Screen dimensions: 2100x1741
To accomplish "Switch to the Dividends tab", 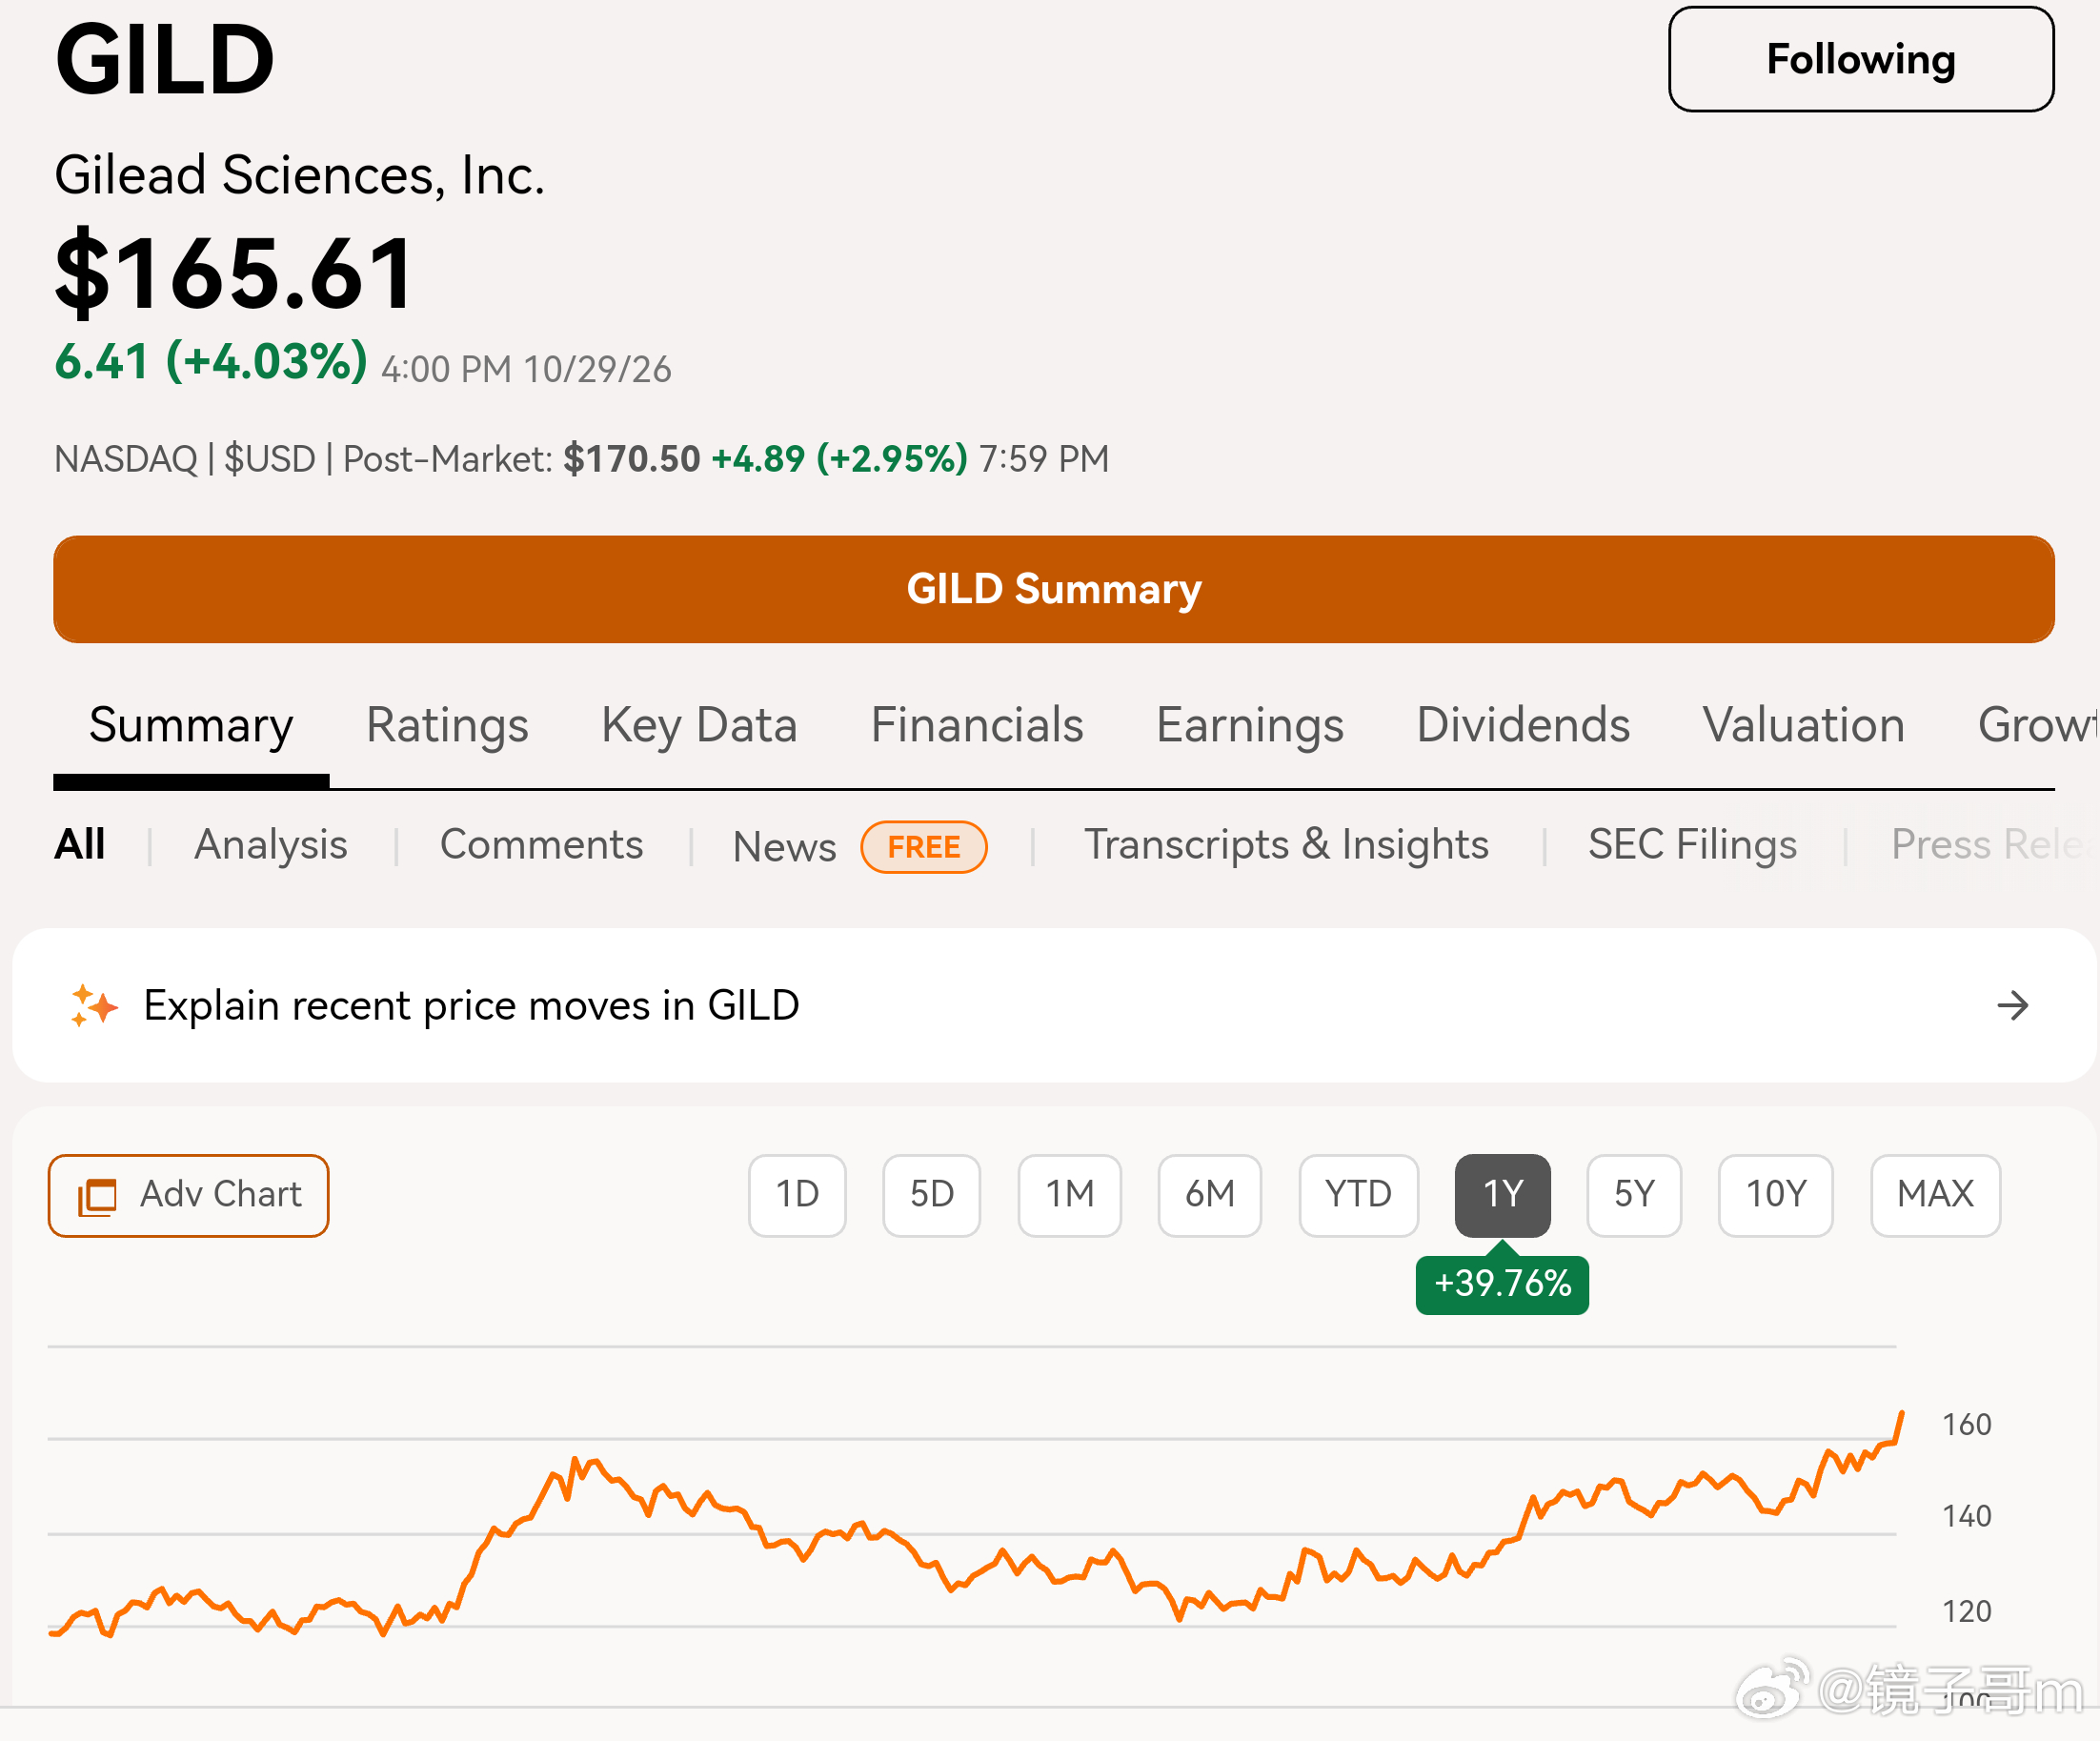I will 1523,725.
